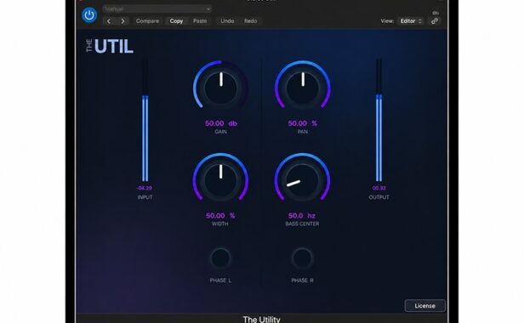Open the preset name dropdown
Image resolution: width=524 pixels, height=323 pixels.
pos(157,9)
